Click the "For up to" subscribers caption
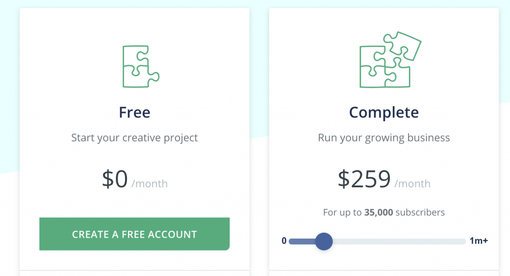This screenshot has width=510, height=276. click(342, 213)
